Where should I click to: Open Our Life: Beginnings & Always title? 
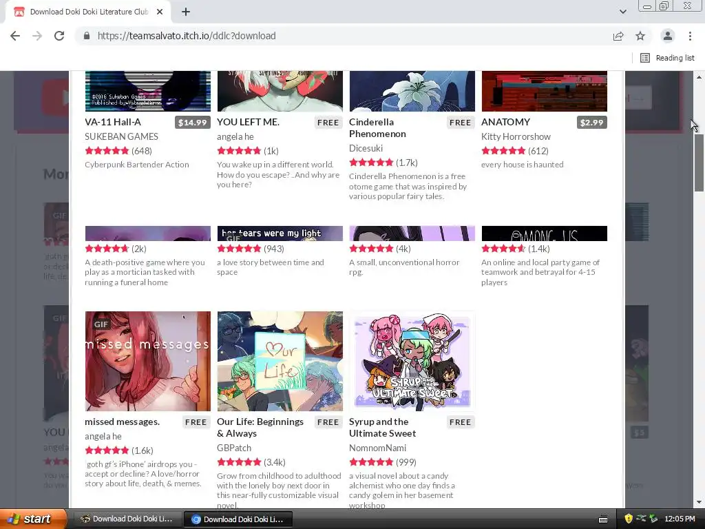(x=260, y=427)
